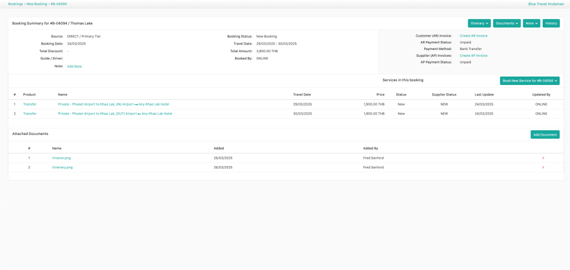Open the Invoice.png document
Screen dimensions: 570x270
[61, 158]
